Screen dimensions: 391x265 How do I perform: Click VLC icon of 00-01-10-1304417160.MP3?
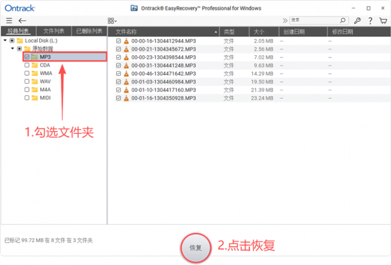(x=126, y=90)
